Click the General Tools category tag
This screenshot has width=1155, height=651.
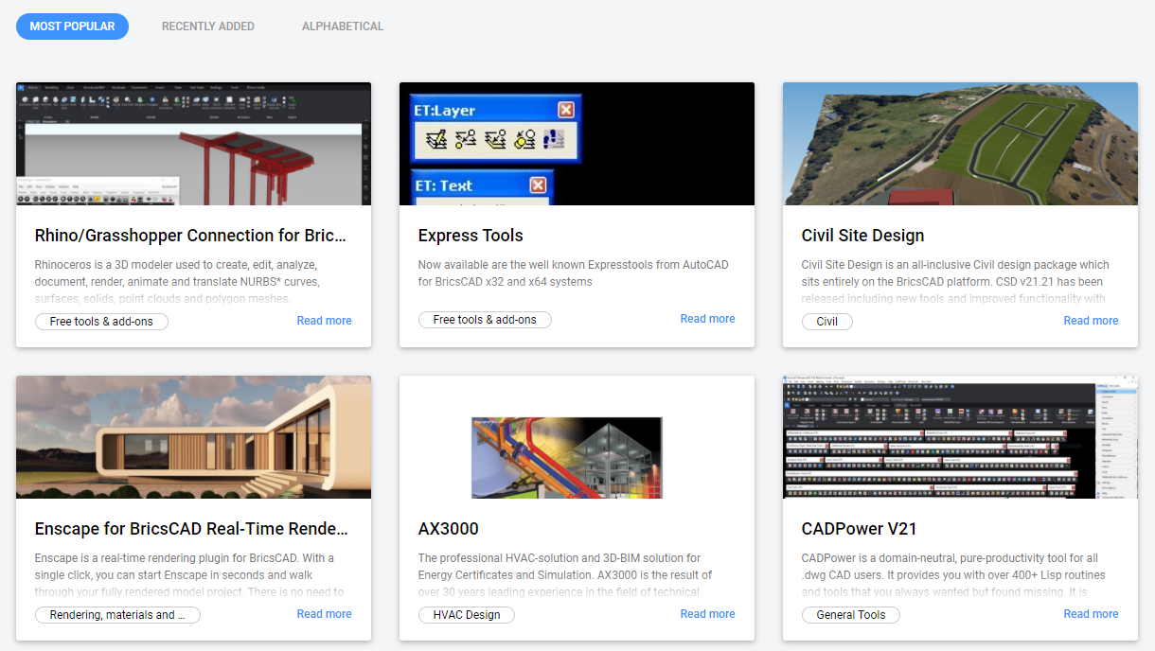pos(850,615)
